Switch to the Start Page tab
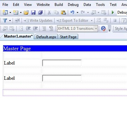The image size is (127, 135). (x=68, y=37)
